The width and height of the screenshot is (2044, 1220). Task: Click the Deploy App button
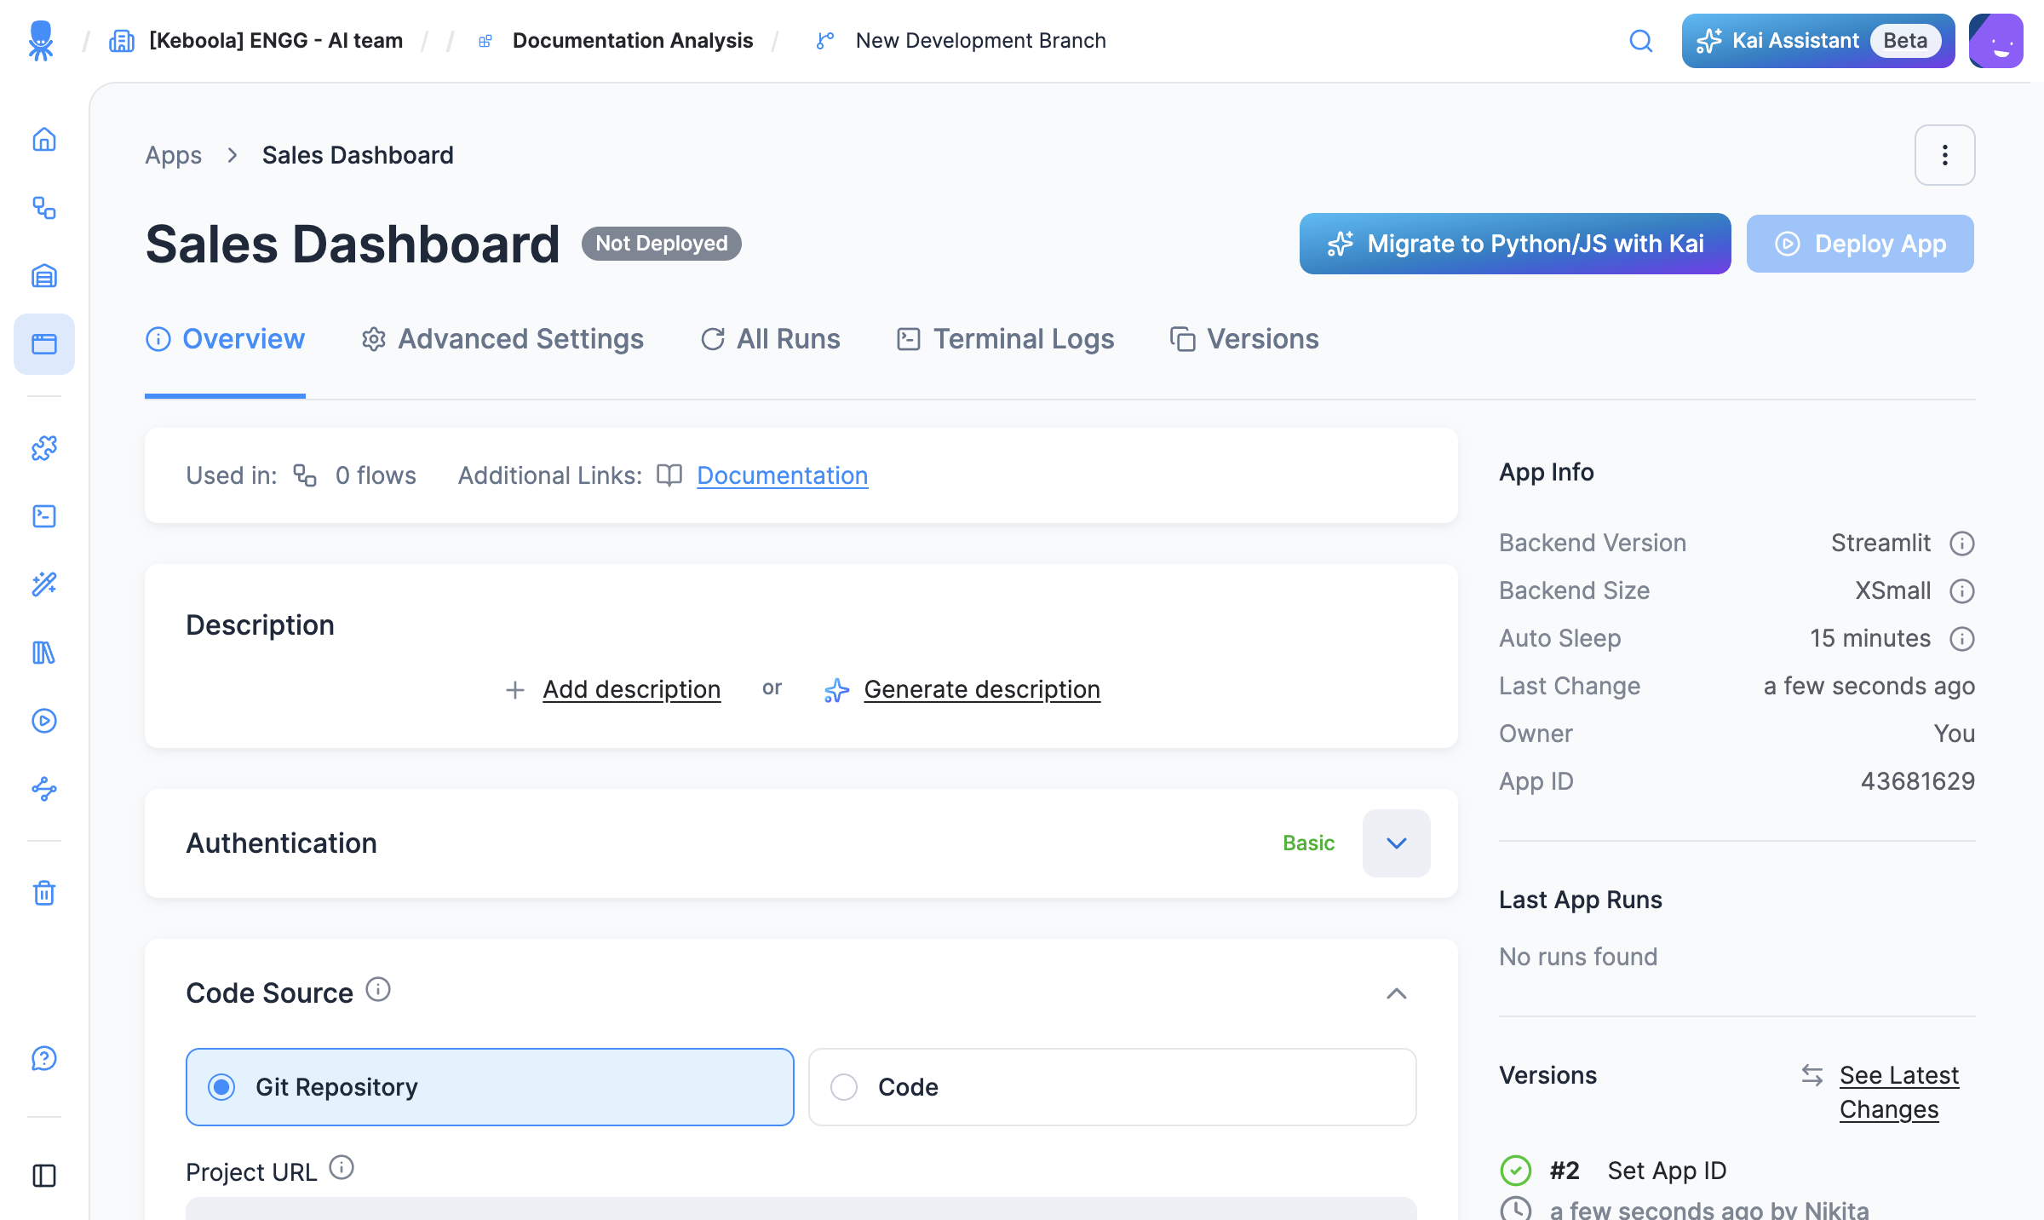1860,244
